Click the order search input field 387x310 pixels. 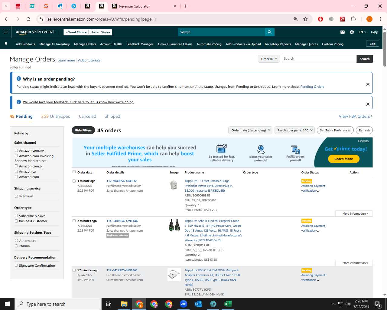(319, 59)
